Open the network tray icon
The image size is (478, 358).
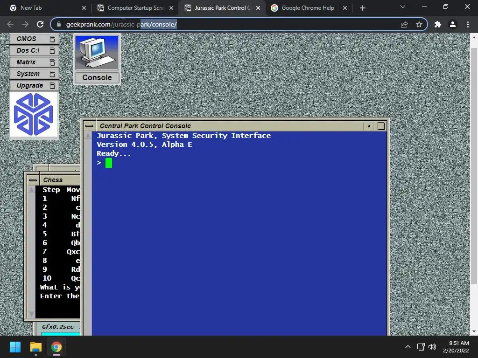click(x=421, y=347)
